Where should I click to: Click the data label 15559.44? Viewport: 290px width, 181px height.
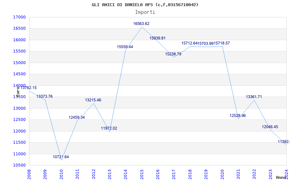(125, 47)
